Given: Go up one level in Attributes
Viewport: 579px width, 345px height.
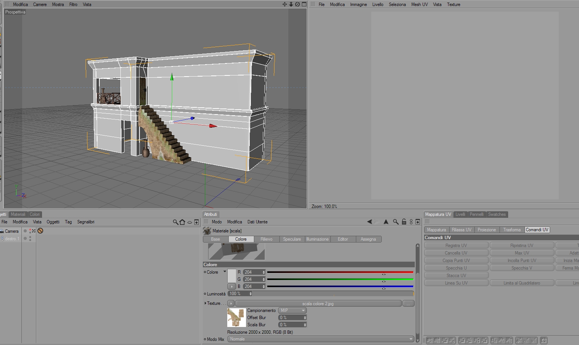Looking at the screenshot, I should pos(386,222).
